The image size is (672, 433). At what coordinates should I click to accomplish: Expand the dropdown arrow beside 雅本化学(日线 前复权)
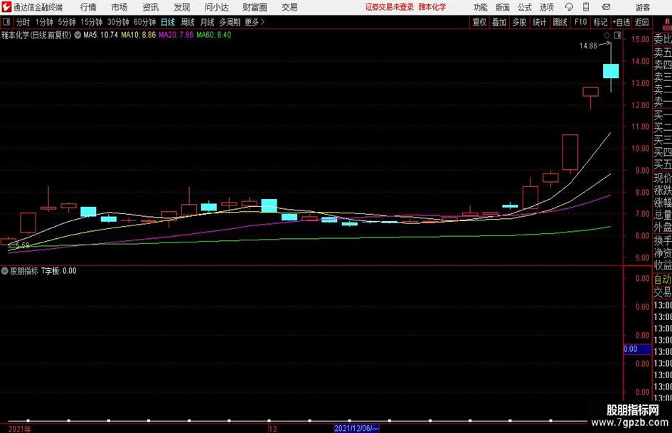click(x=78, y=35)
